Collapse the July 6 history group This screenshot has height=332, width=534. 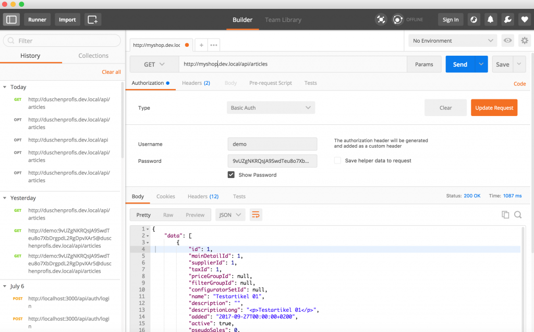5,286
